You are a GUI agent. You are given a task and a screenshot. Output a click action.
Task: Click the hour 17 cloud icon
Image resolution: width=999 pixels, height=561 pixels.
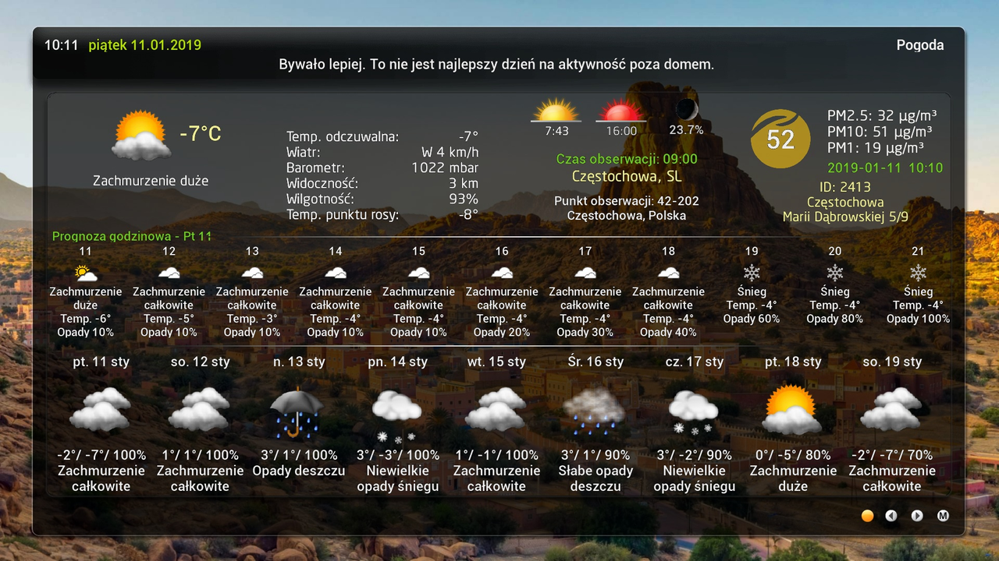(585, 273)
